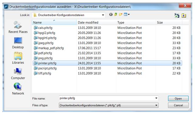This screenshot has height=115, width=195.
Task: Click the cals.pltcfg file icon
Action: [x=36, y=28]
